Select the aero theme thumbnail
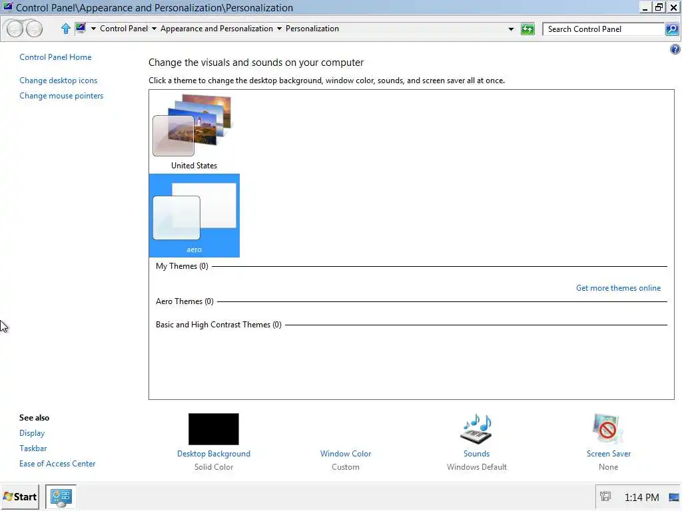Screen dimensions: 682x511 click(x=194, y=216)
